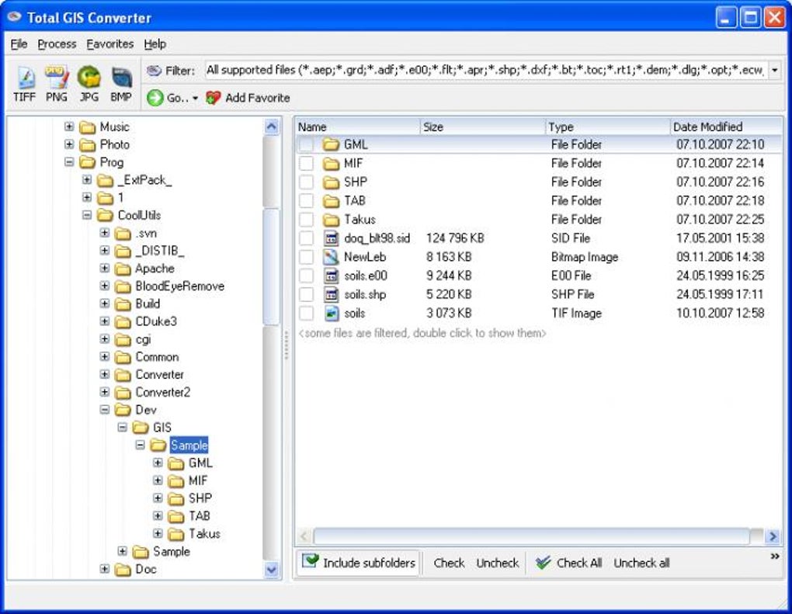Click the file list horizontal scrollbar track

[757, 536]
